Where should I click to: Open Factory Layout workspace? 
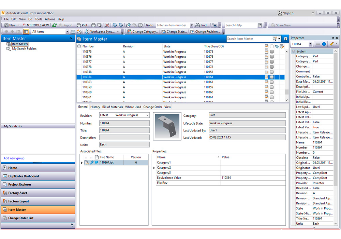38,201
